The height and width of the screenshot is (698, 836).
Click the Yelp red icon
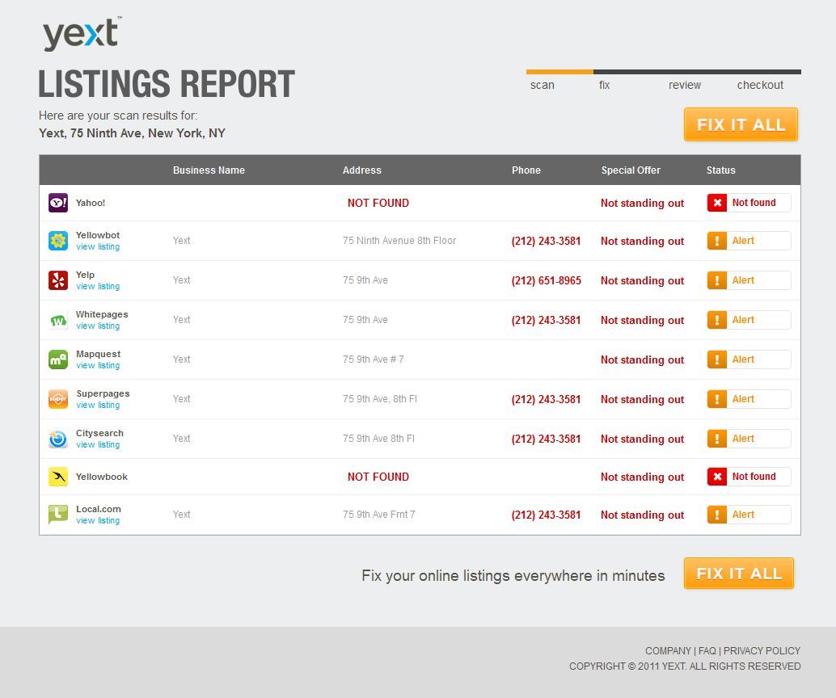tap(58, 280)
